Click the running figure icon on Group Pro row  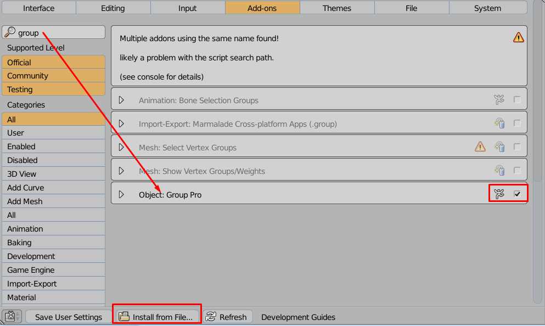click(x=499, y=194)
